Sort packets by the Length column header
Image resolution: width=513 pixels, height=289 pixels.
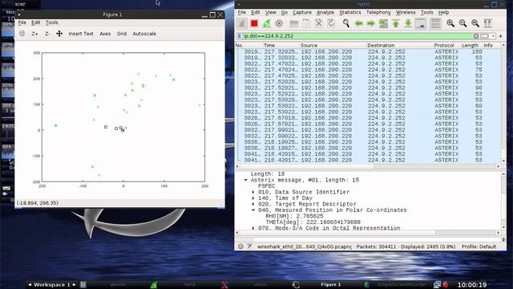[471, 46]
